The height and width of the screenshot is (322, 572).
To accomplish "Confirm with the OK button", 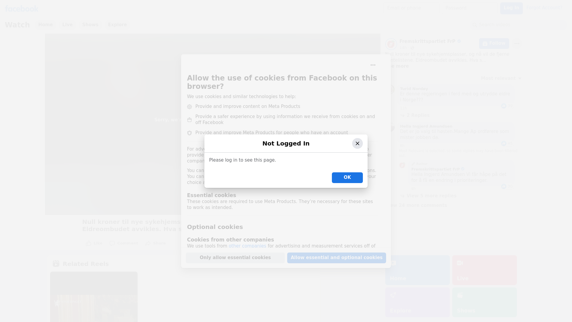I will click(347, 177).
